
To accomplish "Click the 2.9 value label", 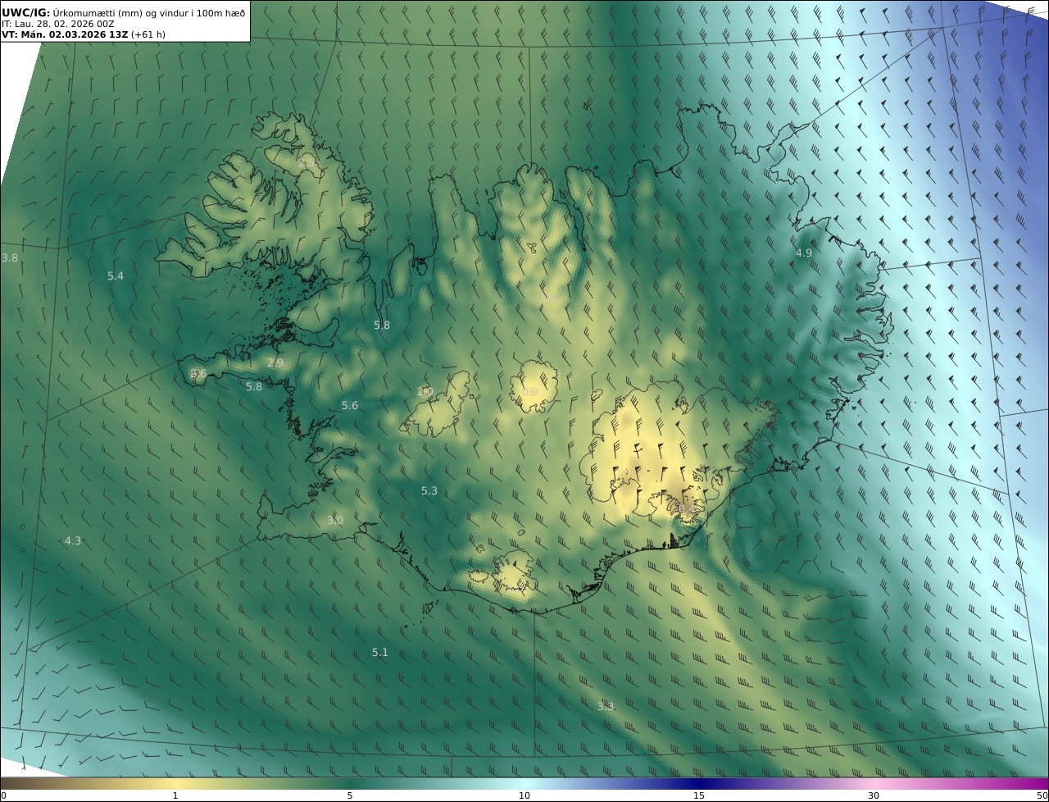I will [275, 363].
